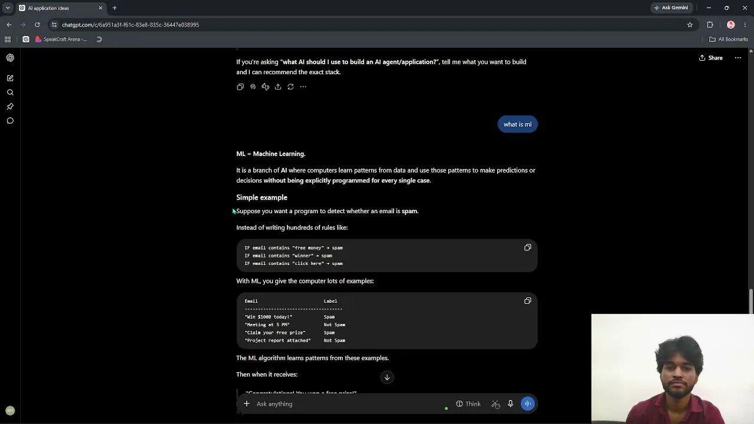Share the response via upload arrow icon

(x=278, y=87)
